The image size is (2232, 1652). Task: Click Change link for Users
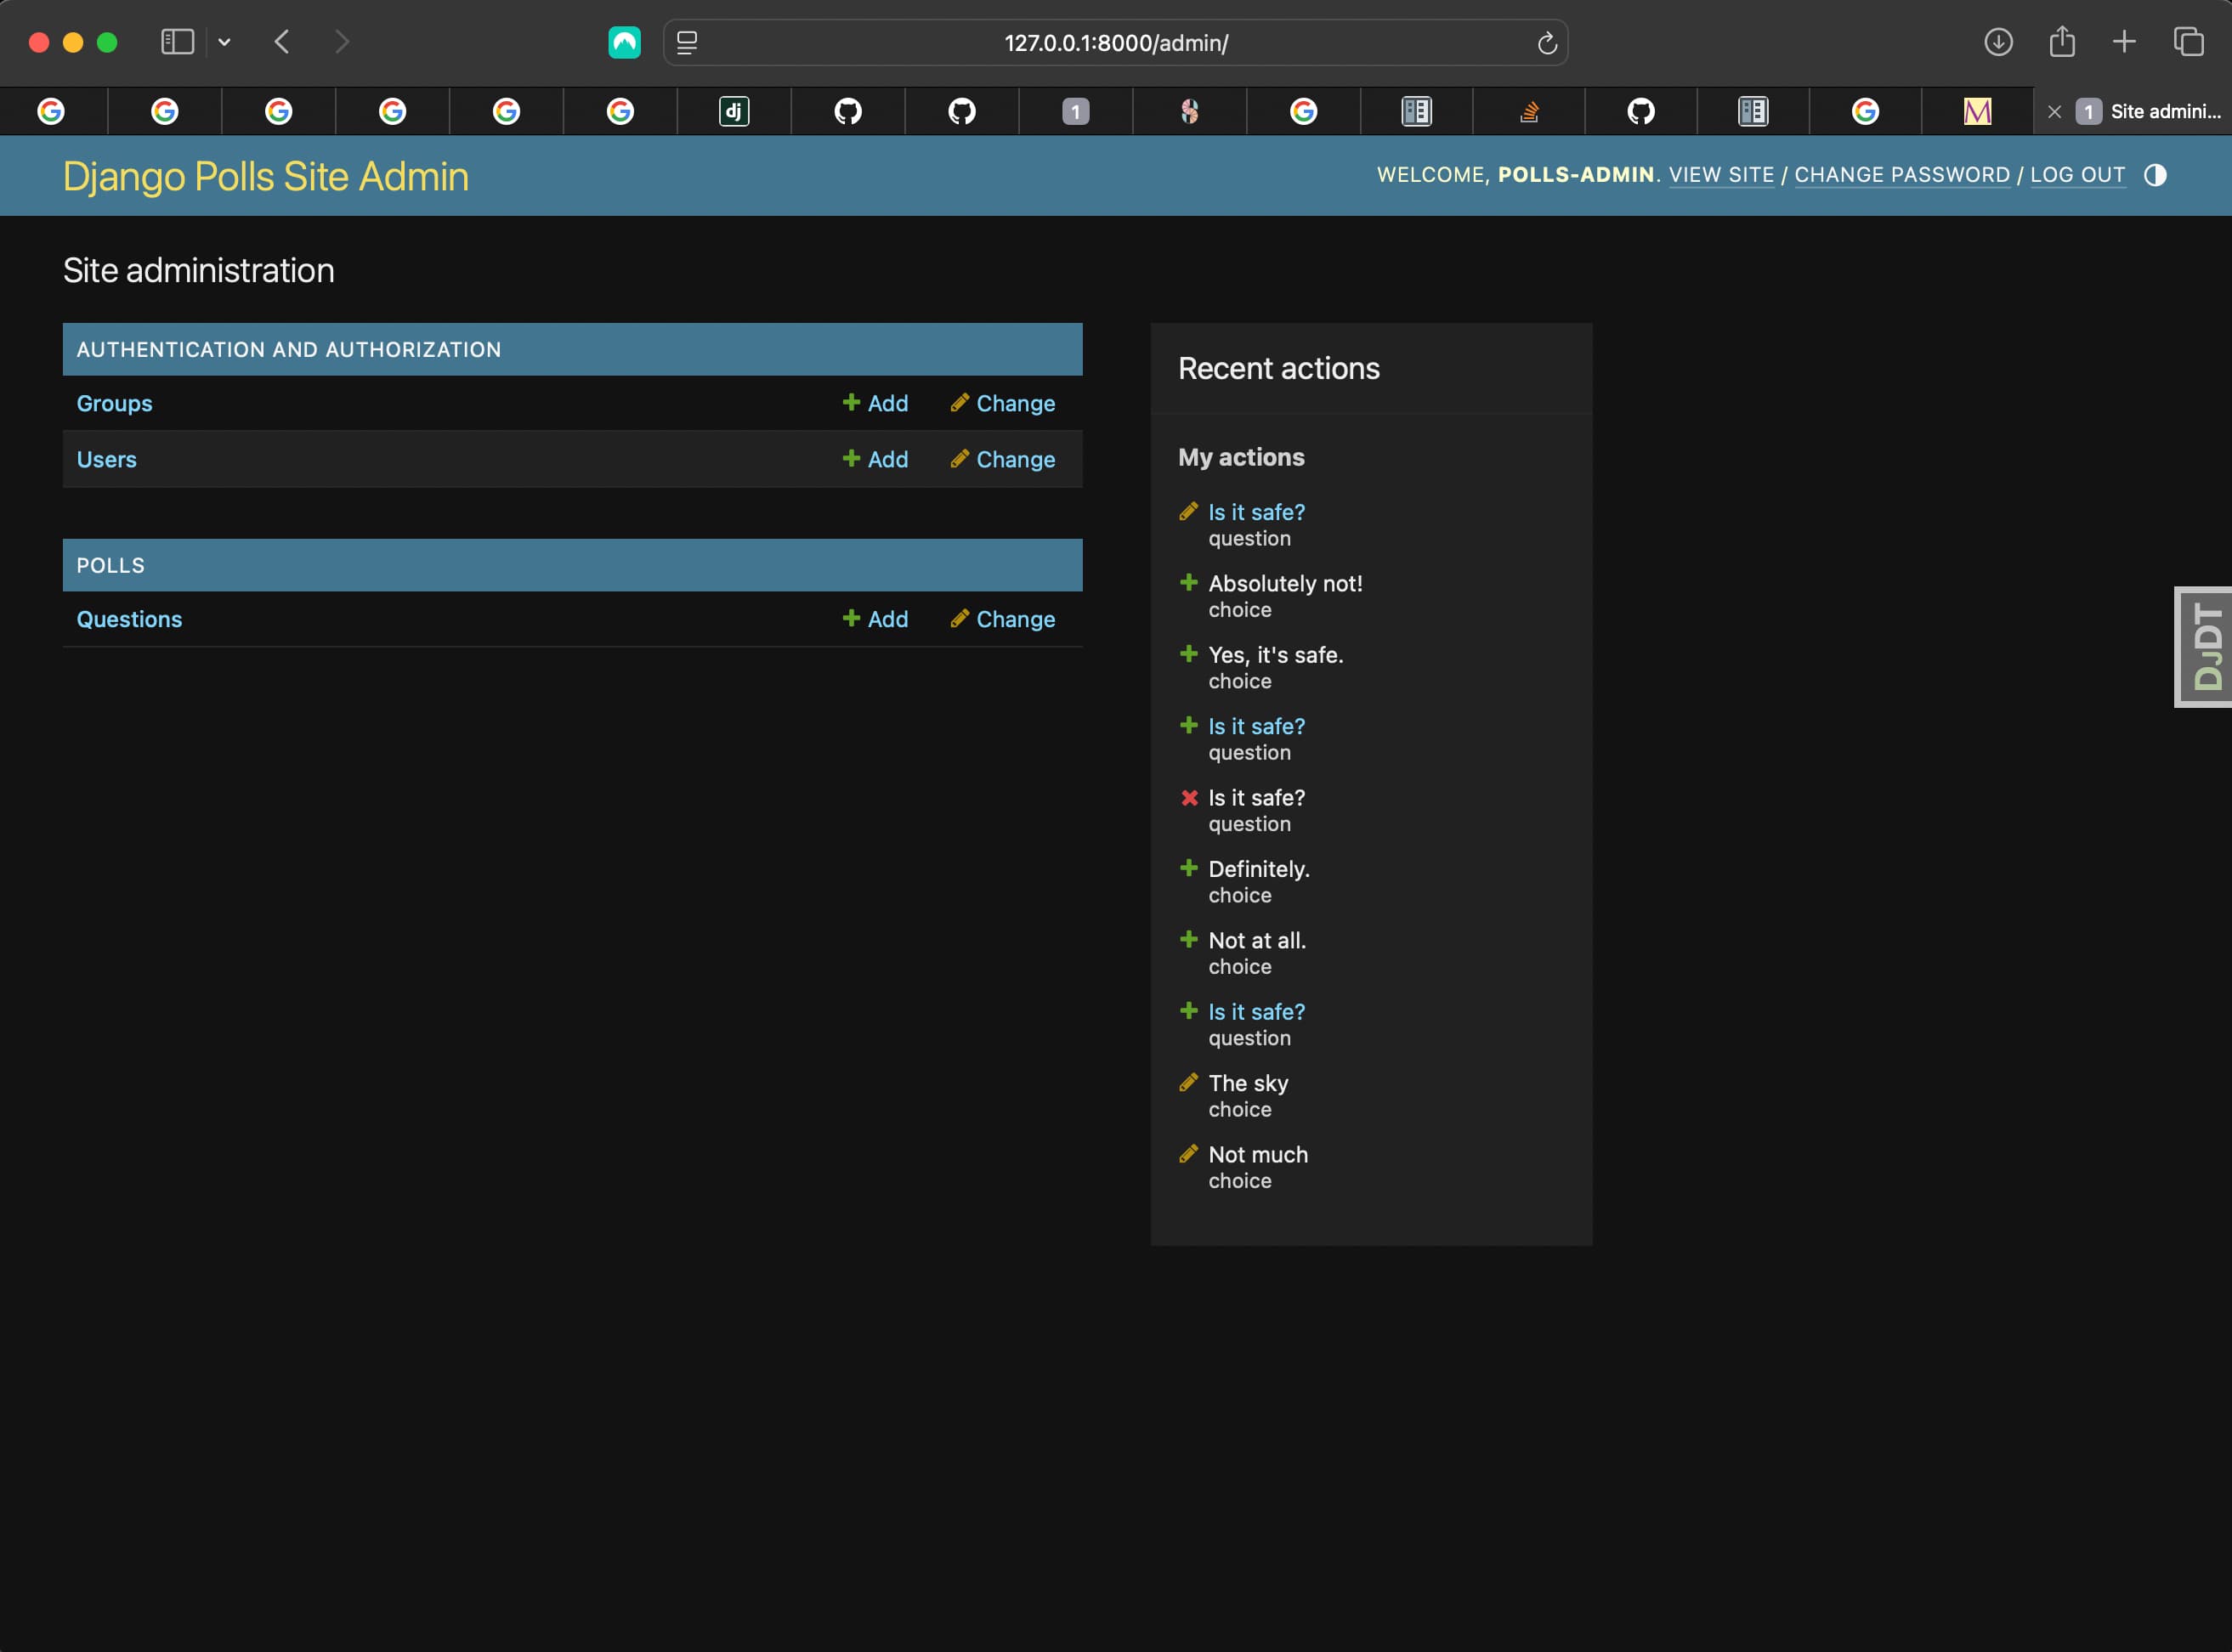pyautogui.click(x=1002, y=459)
